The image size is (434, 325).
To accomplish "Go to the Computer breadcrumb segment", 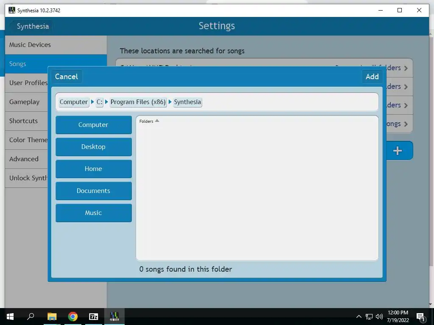I will [x=74, y=102].
